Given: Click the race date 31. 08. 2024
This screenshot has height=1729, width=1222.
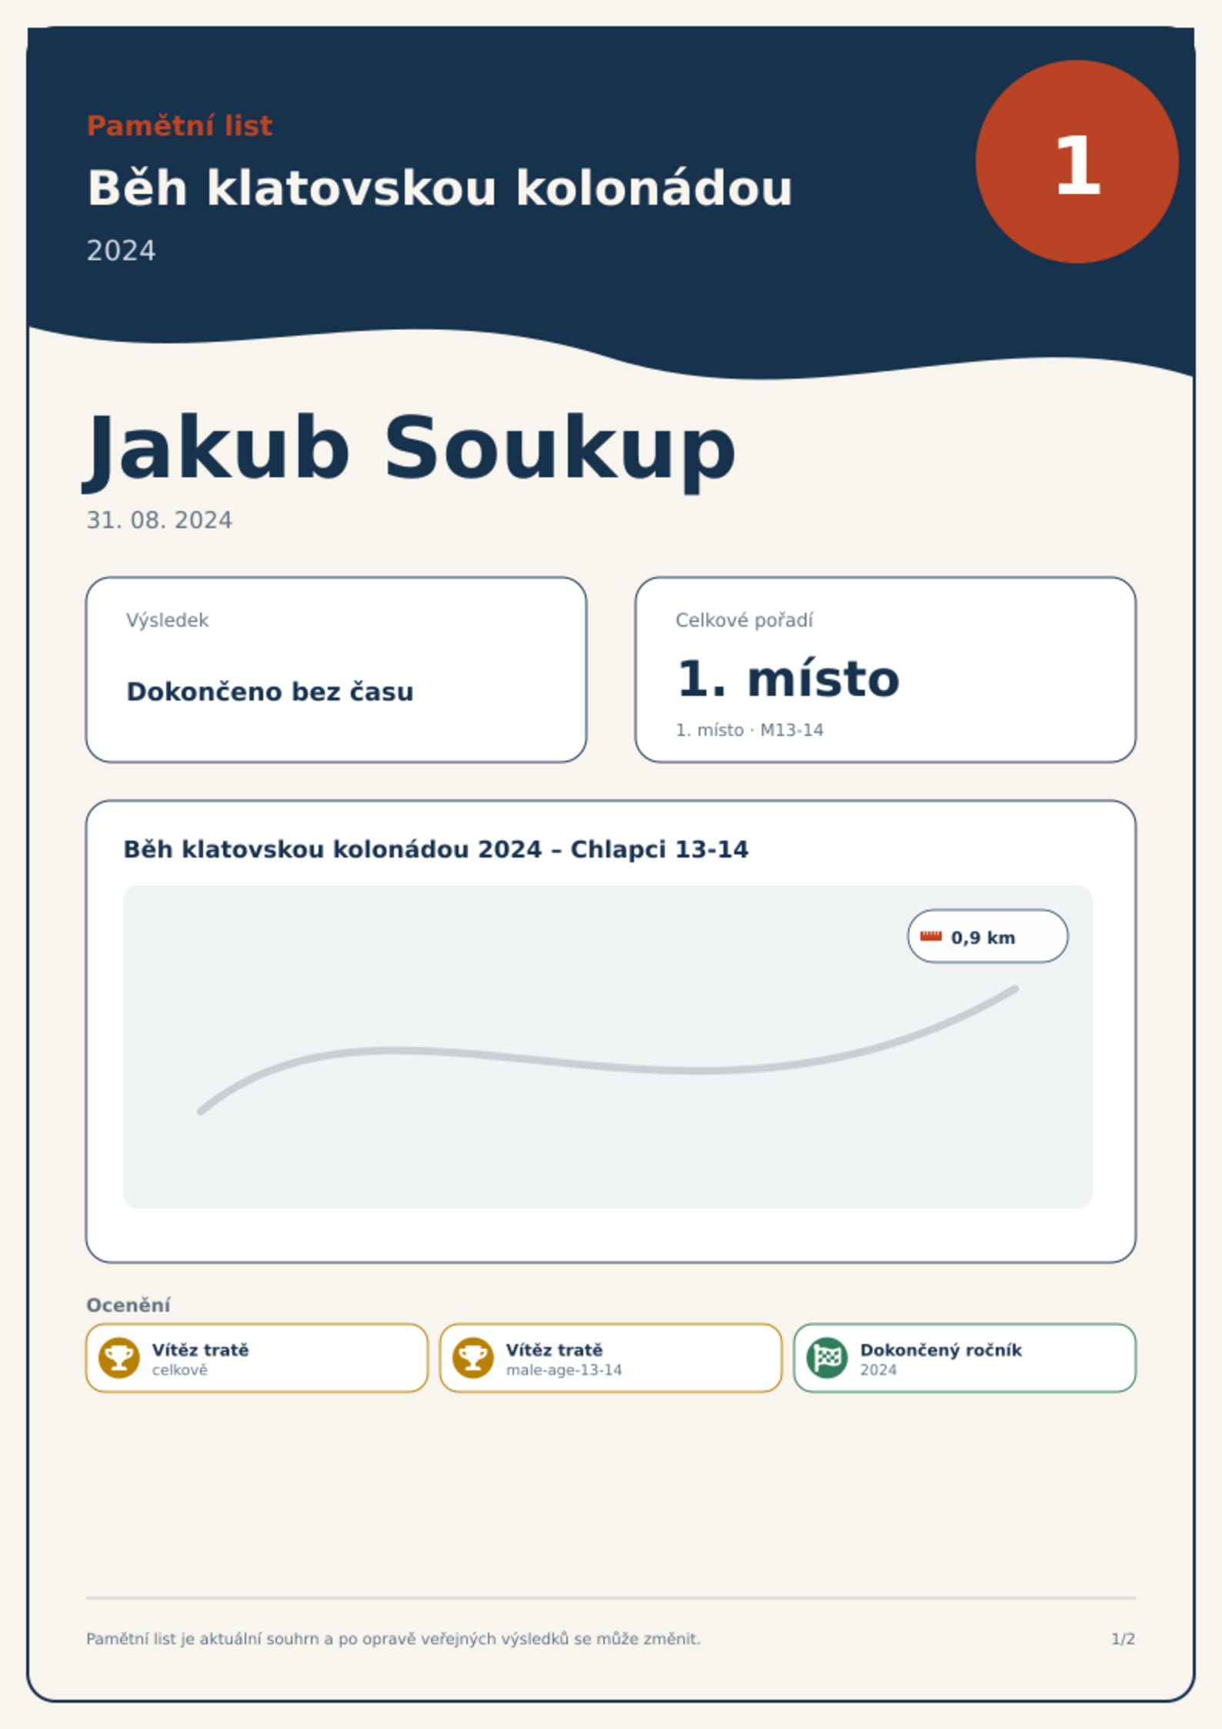Looking at the screenshot, I should (159, 520).
